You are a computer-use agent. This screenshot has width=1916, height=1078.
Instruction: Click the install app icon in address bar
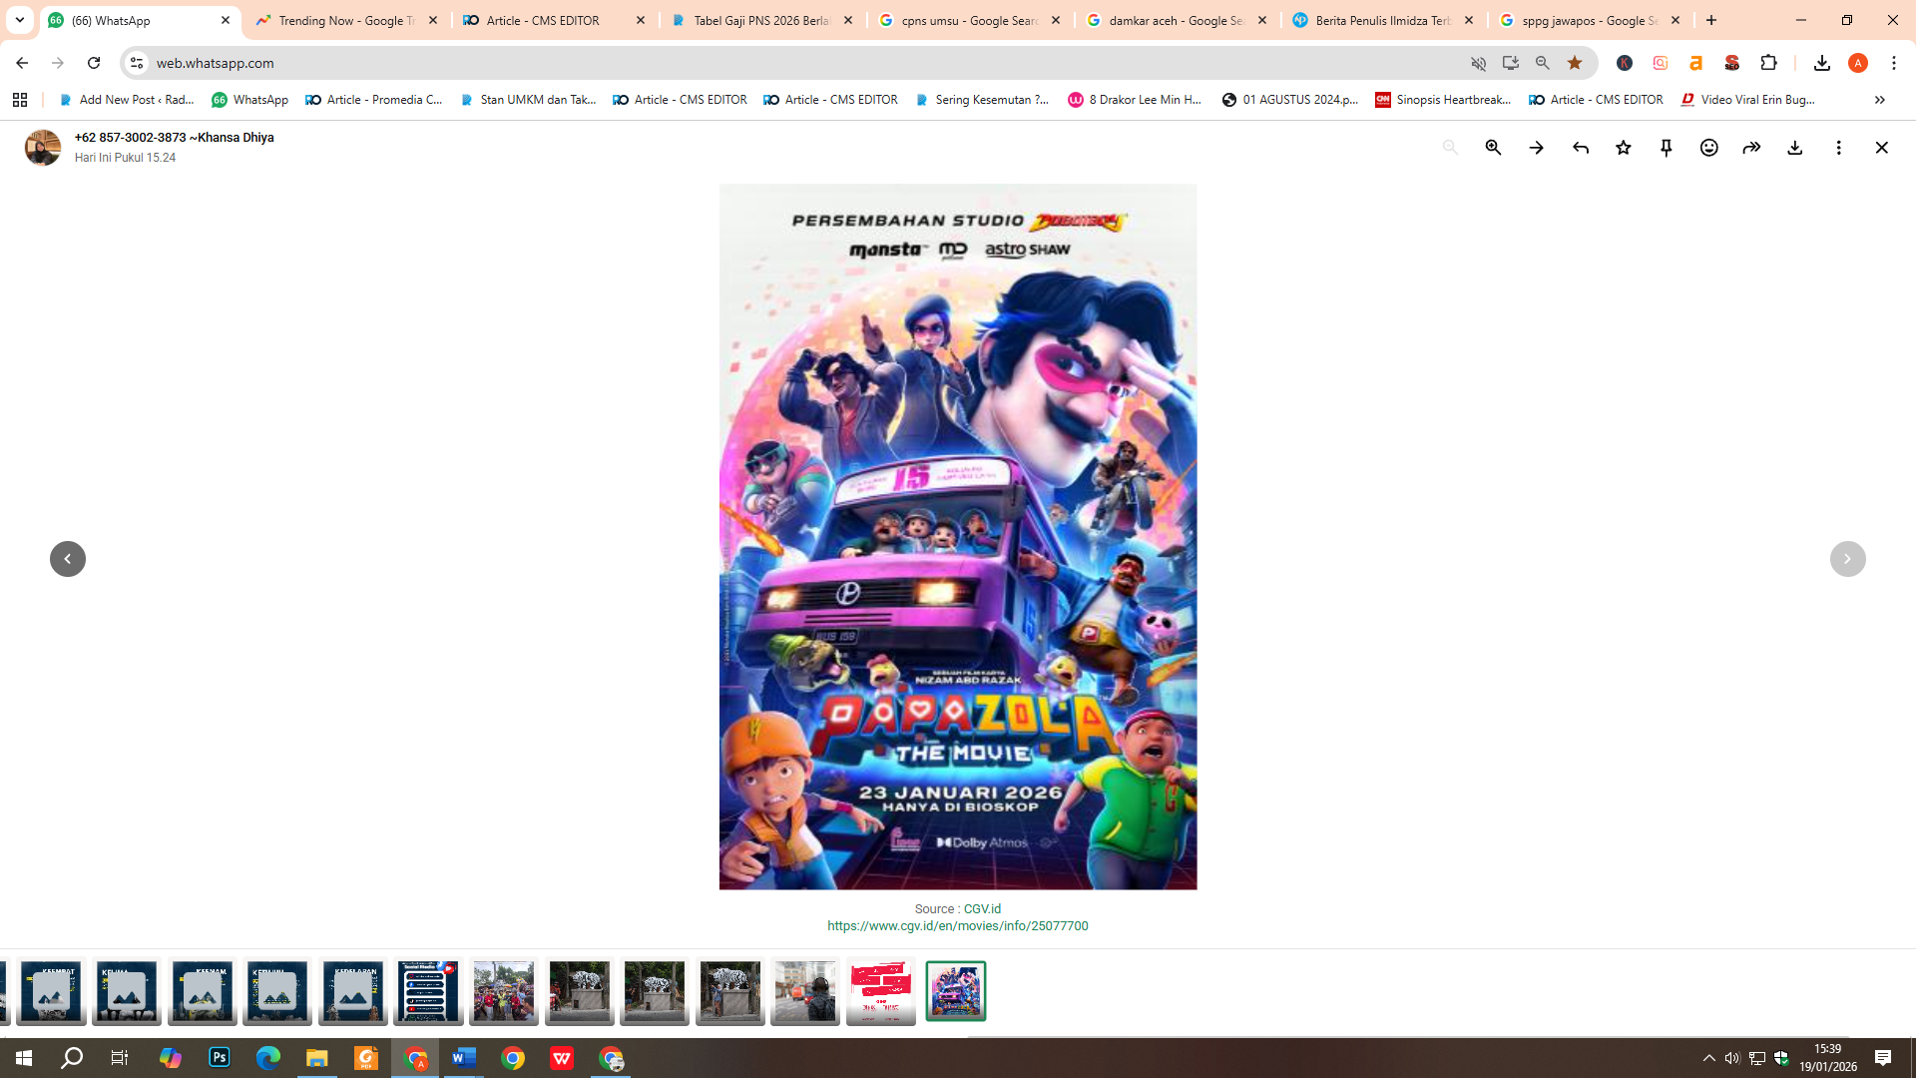click(x=1511, y=63)
